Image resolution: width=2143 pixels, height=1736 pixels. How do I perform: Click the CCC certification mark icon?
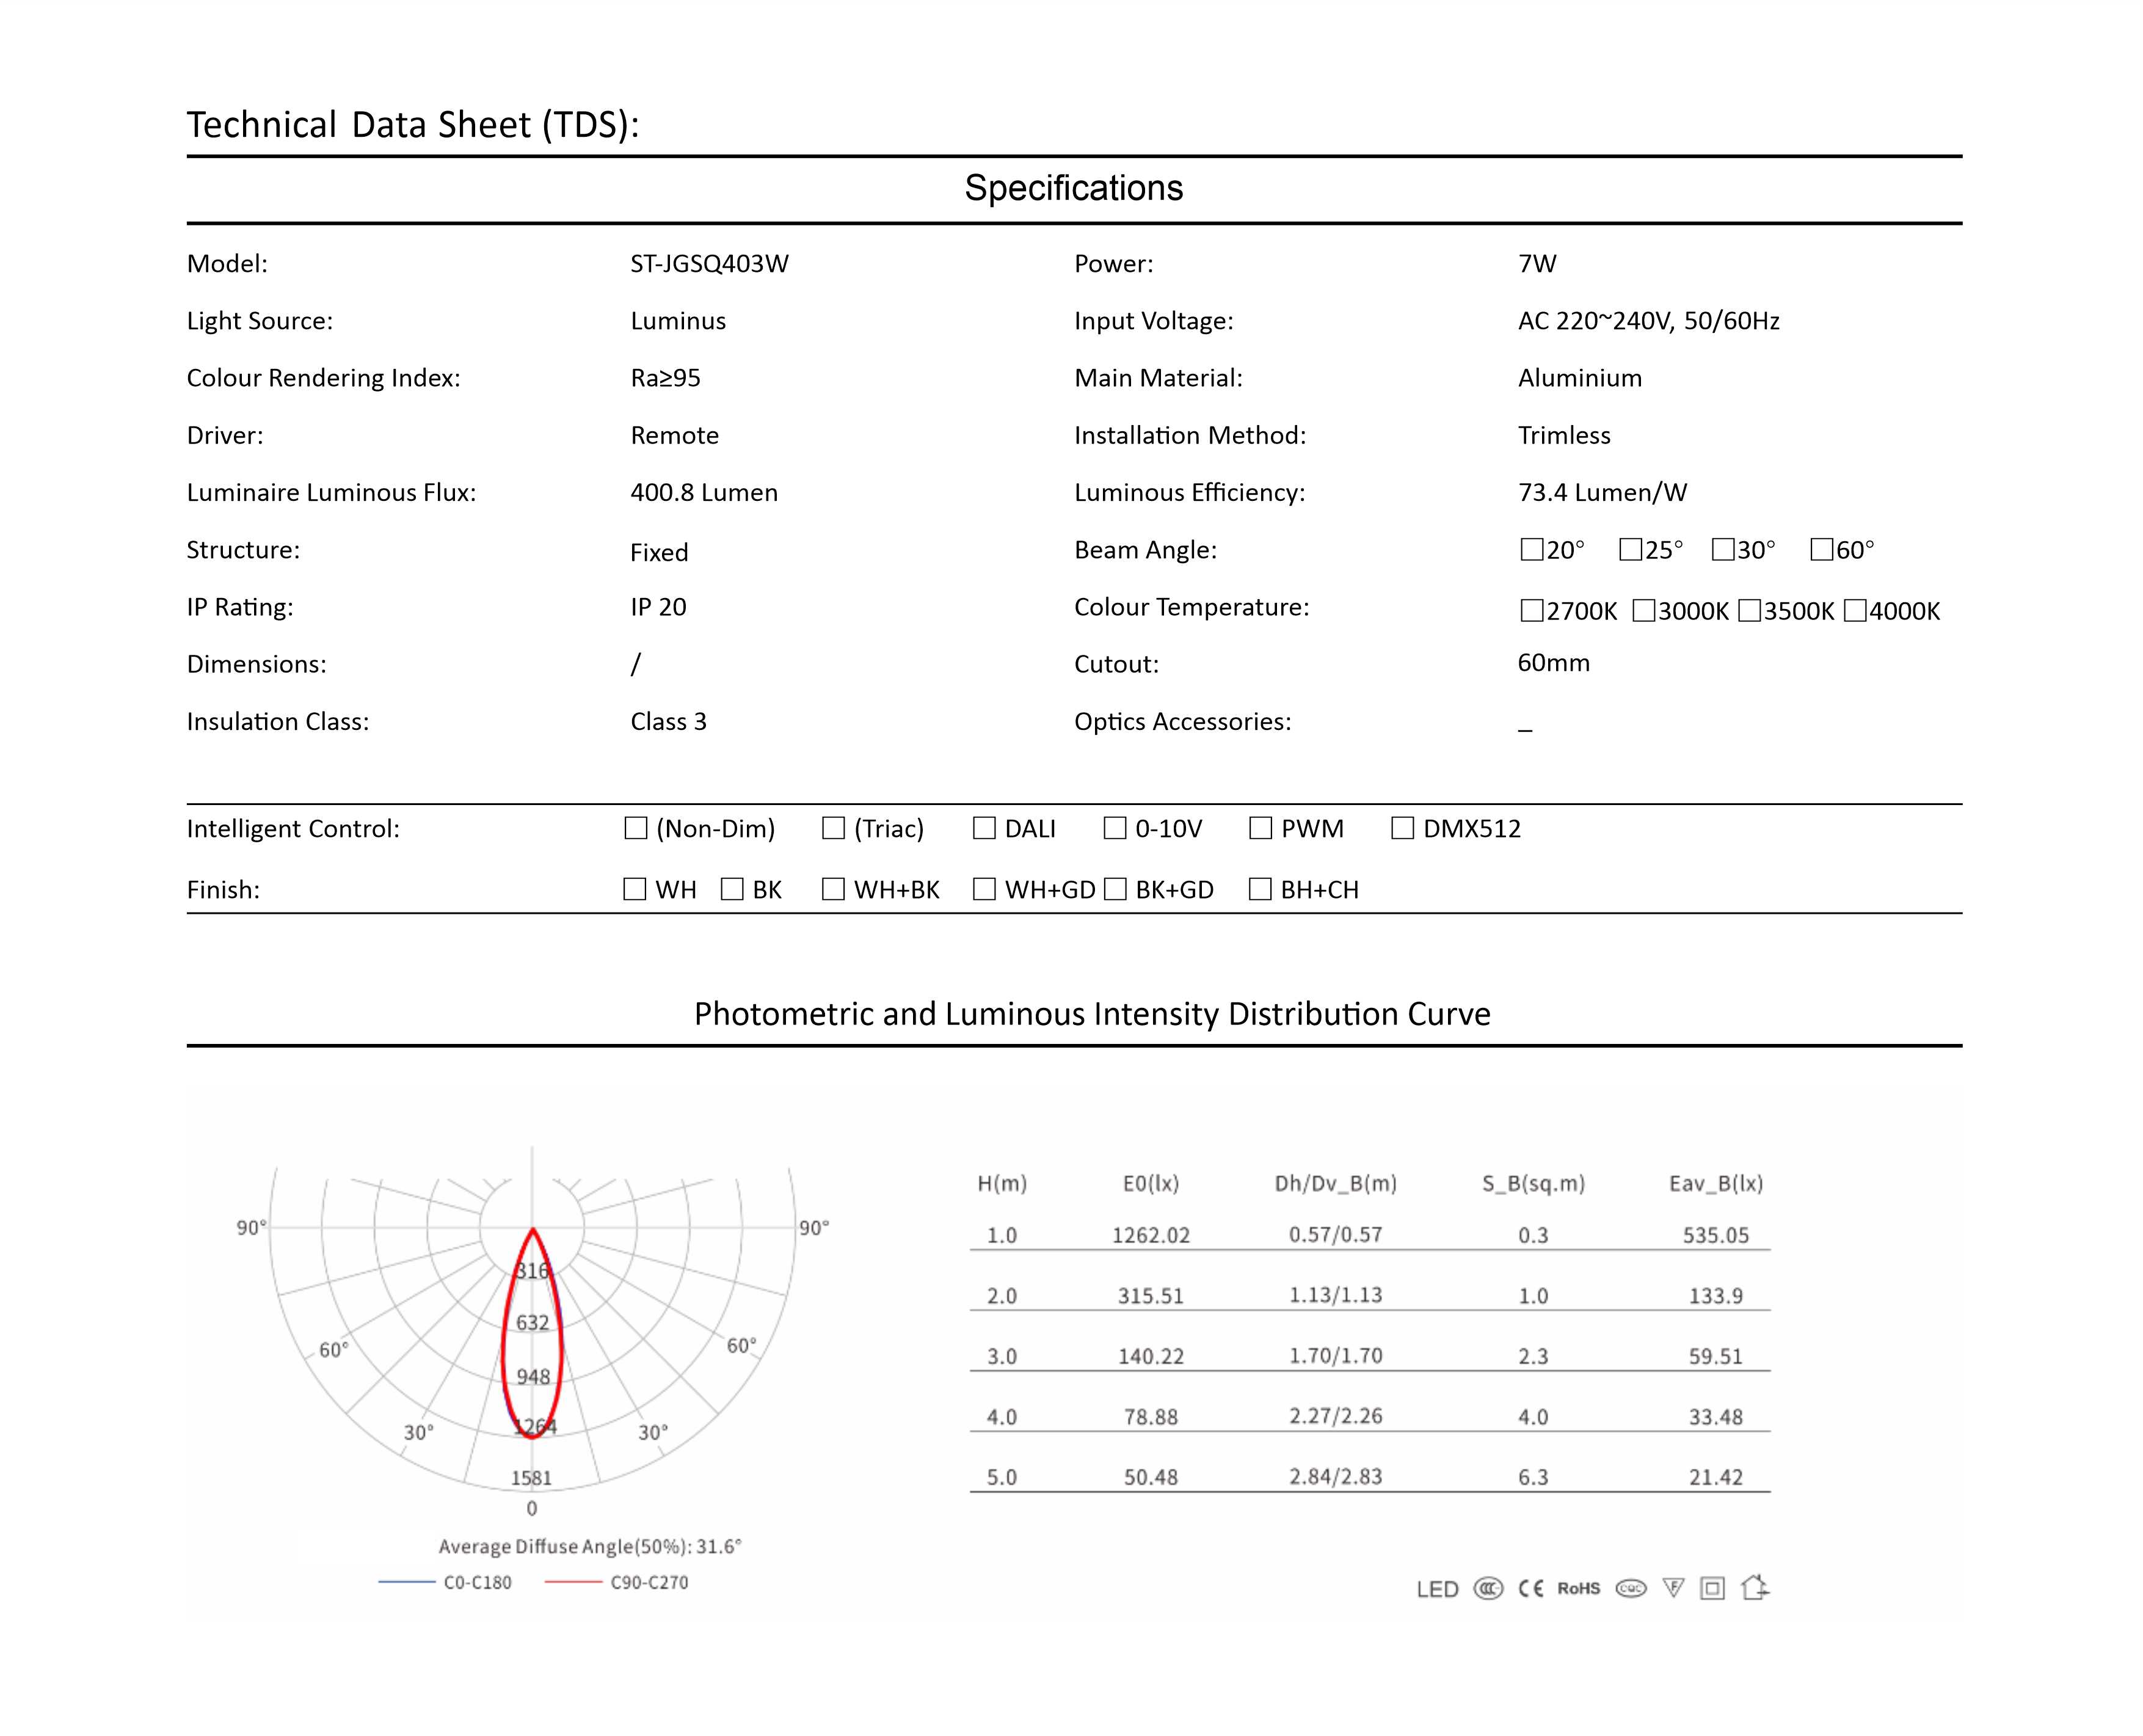pyautogui.click(x=1487, y=1588)
